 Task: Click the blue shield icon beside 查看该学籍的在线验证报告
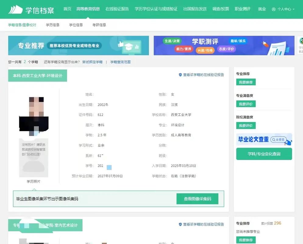pyautogui.click(x=180, y=75)
